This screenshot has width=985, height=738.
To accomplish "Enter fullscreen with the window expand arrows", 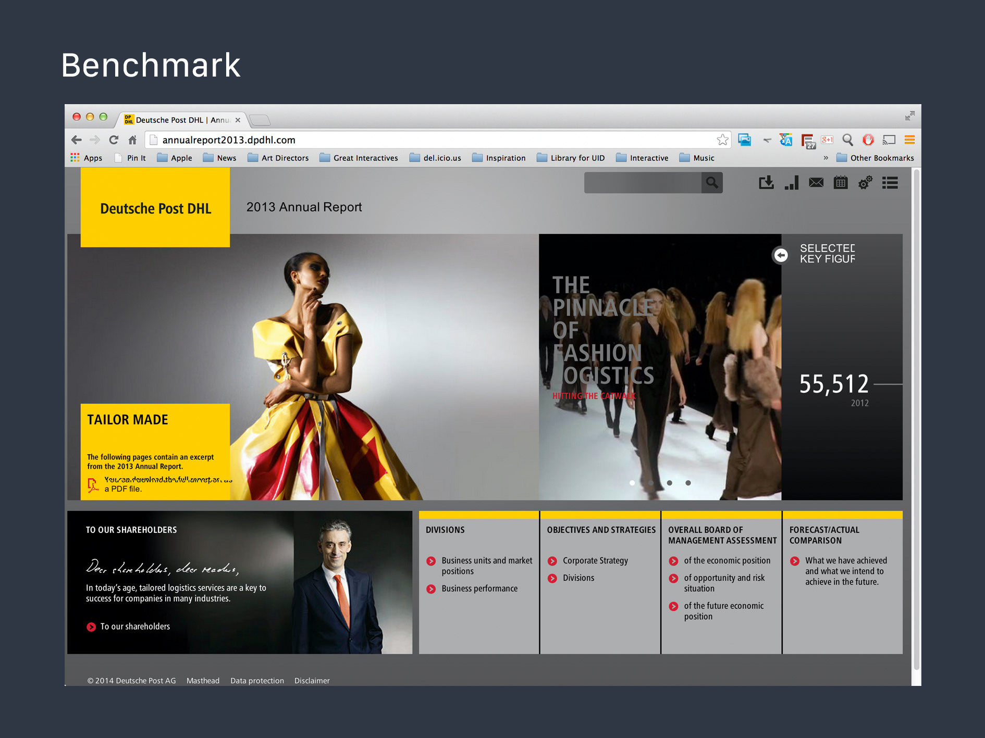I will pos(910,116).
